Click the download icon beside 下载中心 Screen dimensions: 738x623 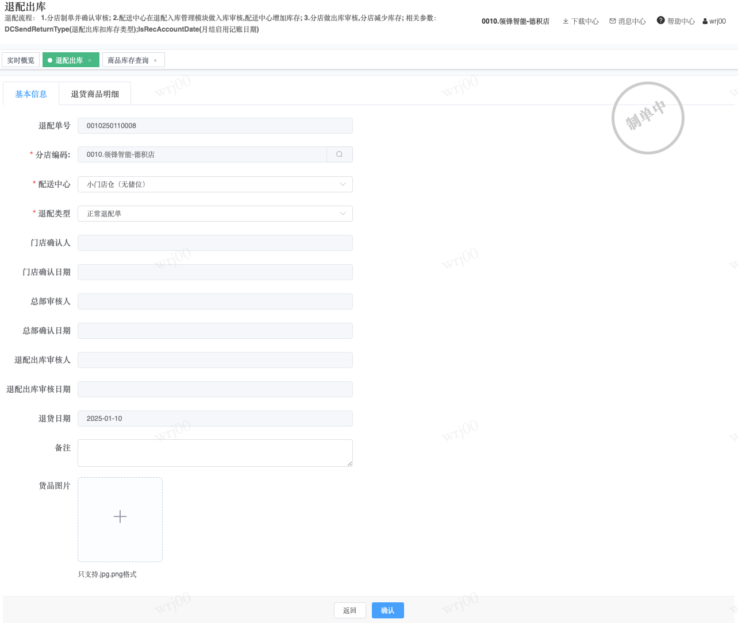tap(566, 21)
